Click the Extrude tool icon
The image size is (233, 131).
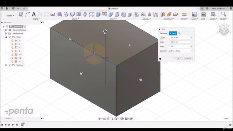(x=98, y=14)
